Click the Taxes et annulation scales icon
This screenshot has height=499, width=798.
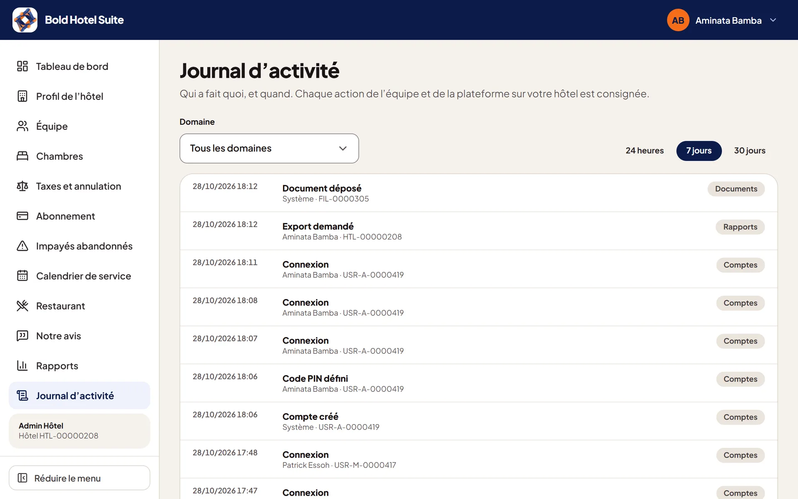tap(22, 186)
